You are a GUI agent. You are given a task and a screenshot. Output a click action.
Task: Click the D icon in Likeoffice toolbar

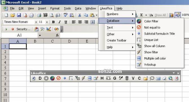[x=40, y=78]
